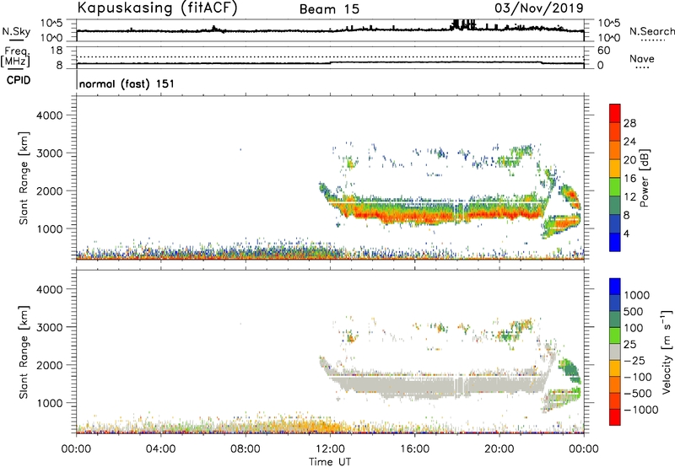Click the 12:00 time axis label
This screenshot has width=675, height=467.
tap(330, 449)
